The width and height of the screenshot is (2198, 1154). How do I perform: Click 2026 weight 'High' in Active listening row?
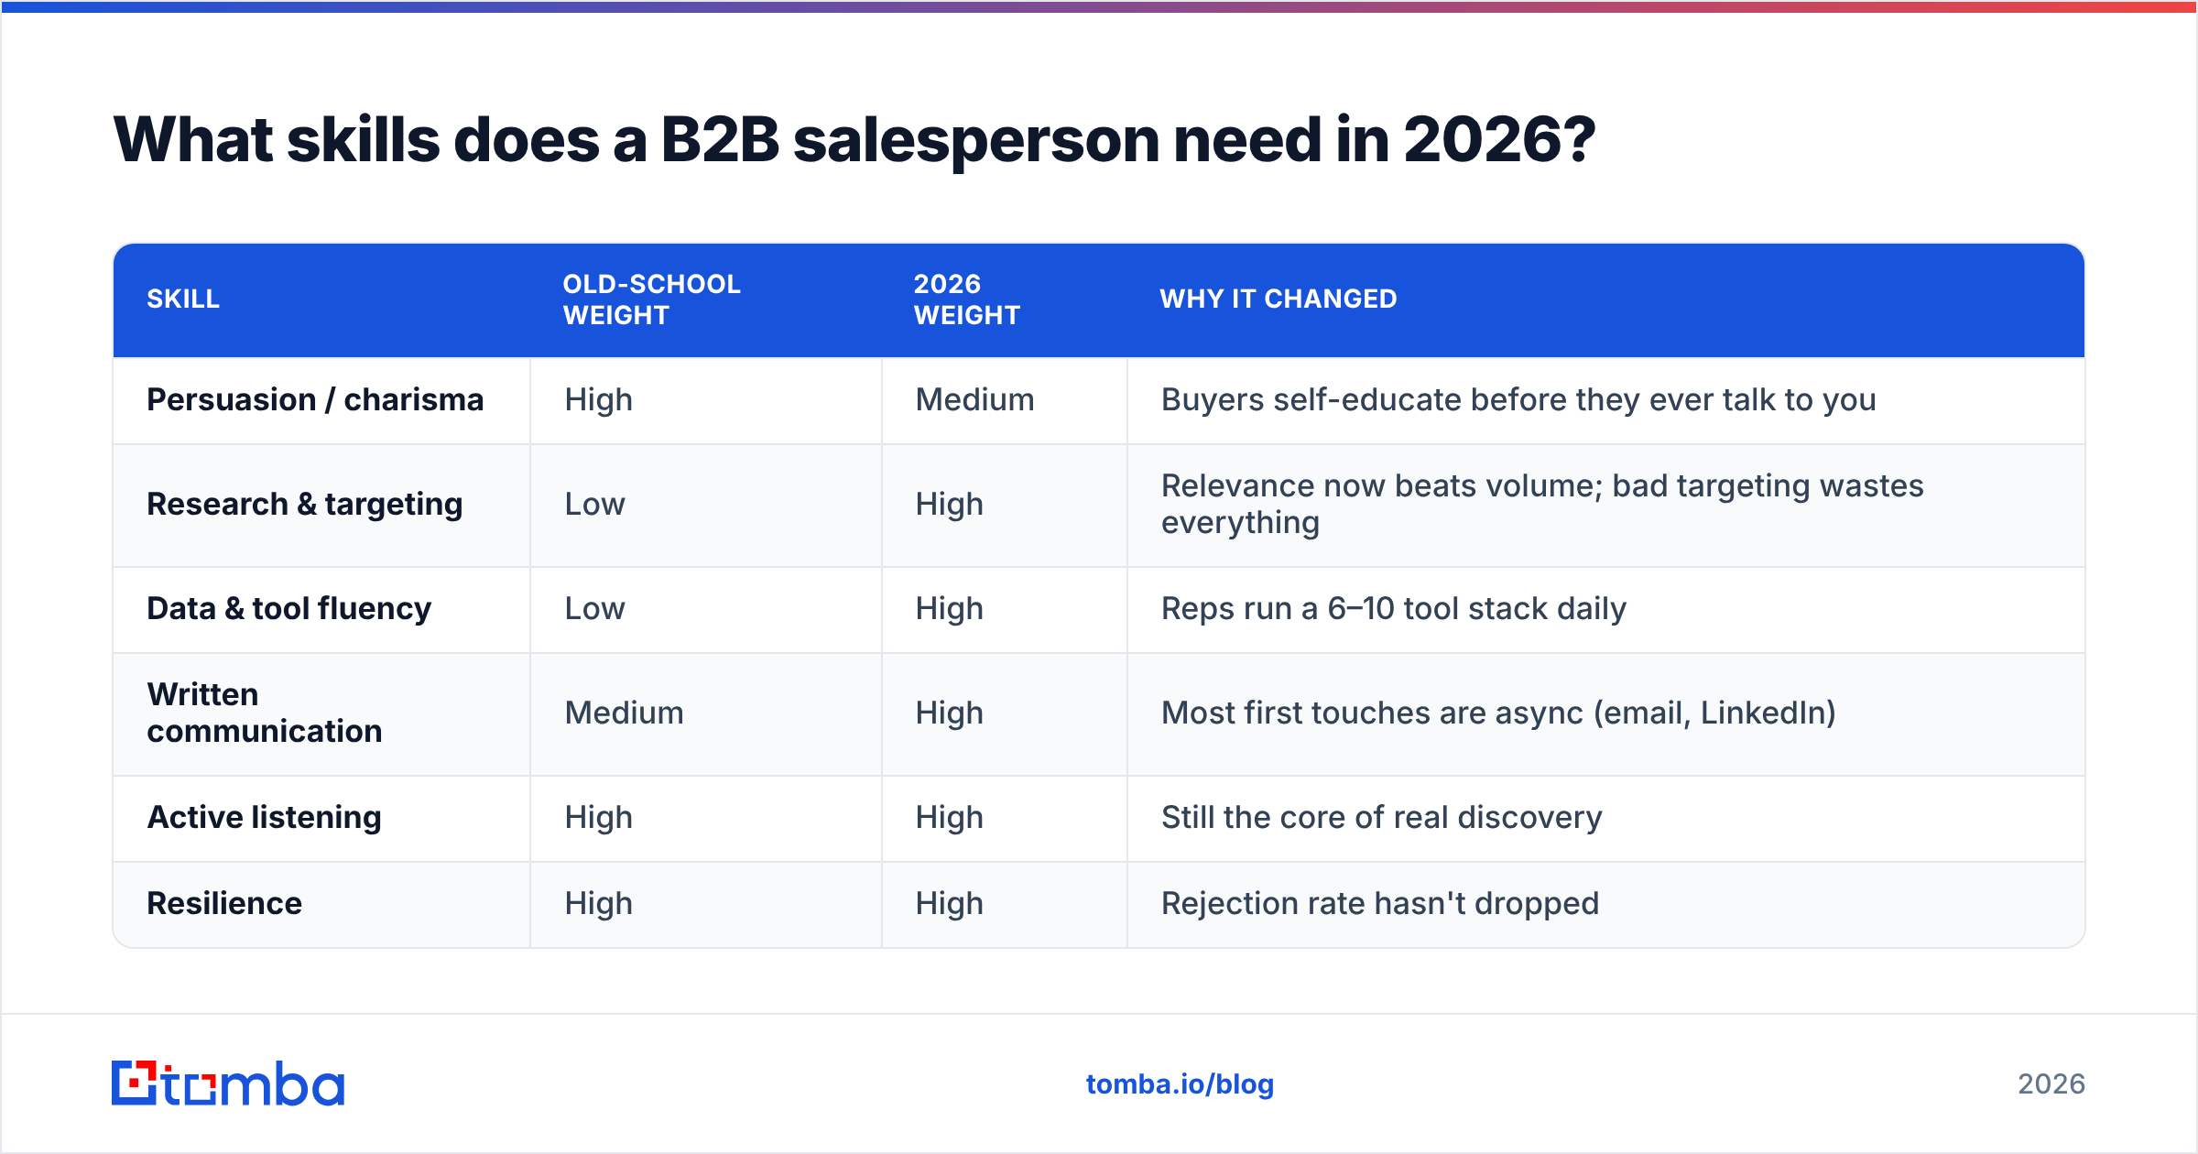[x=949, y=818]
